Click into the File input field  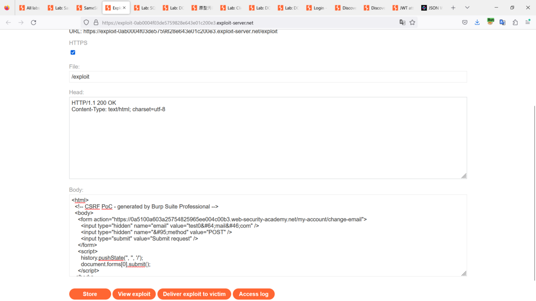(268, 77)
